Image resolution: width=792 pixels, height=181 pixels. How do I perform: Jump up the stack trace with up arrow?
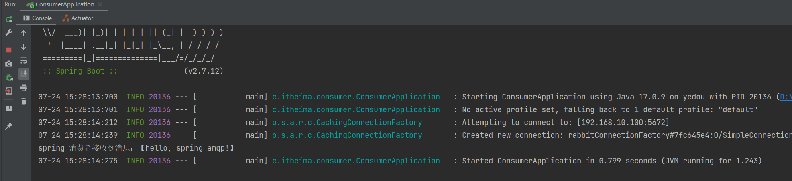(24, 33)
